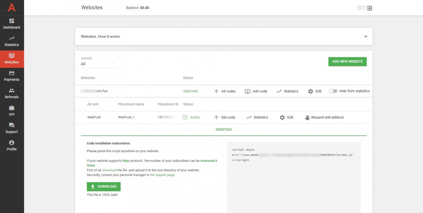Screen dimensions: 423x213
Task: Click the Add code plus icon
Action: pyautogui.click(x=247, y=91)
